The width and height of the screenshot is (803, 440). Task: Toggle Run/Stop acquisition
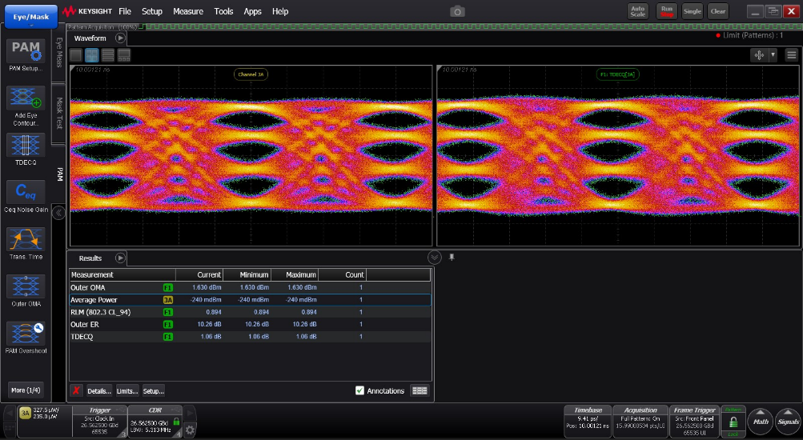[x=665, y=11]
